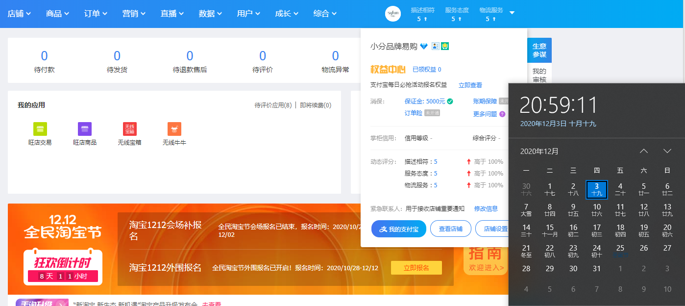
Task: Open the 旺店交易 app icon
Action: pyautogui.click(x=40, y=129)
